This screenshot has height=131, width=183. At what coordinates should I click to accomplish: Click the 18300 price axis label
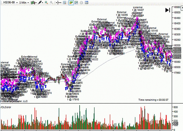pos(177,34)
